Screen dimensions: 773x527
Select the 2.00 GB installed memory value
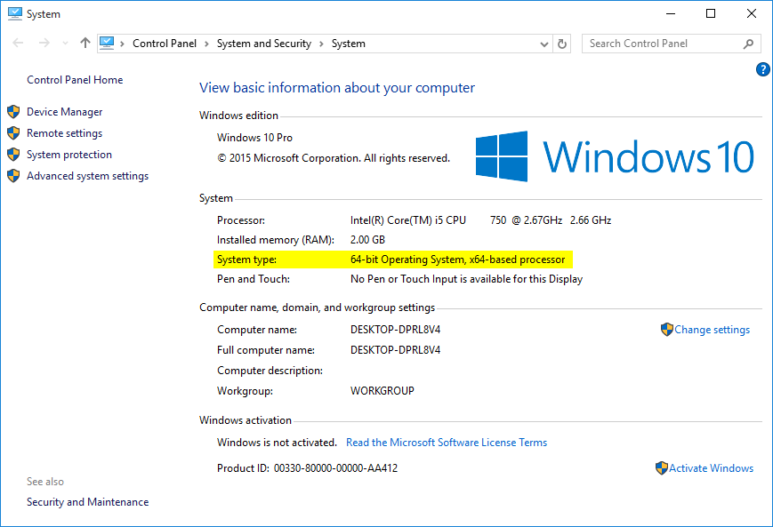[367, 240]
